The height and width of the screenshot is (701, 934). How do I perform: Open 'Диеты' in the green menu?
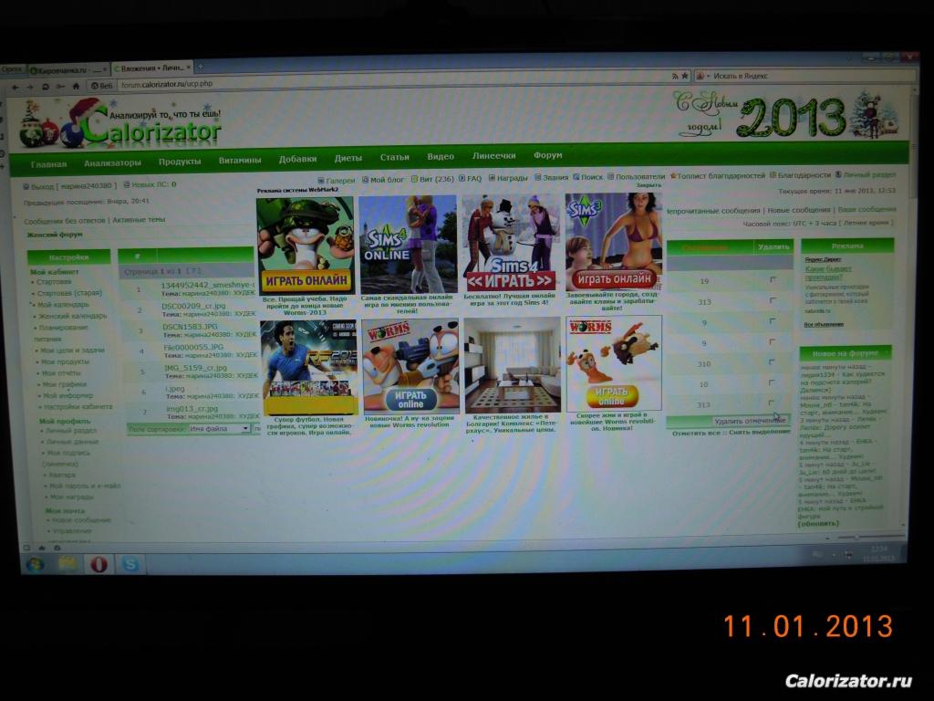point(348,158)
